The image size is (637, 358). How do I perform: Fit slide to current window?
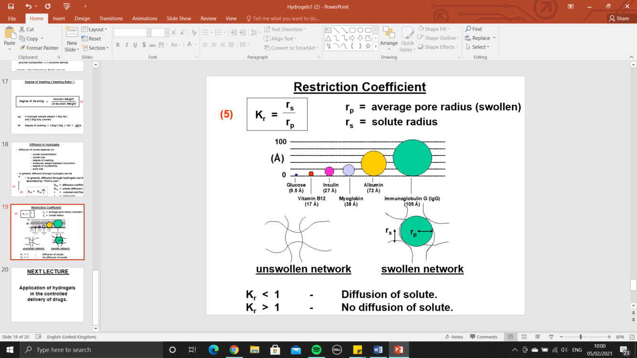click(x=632, y=337)
